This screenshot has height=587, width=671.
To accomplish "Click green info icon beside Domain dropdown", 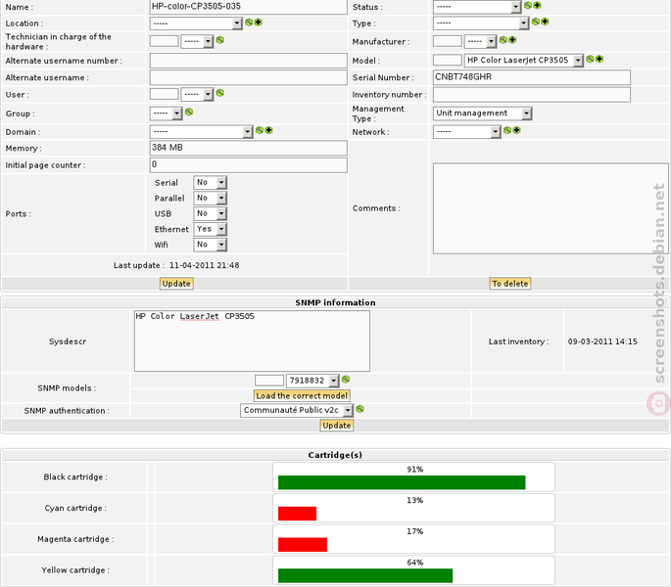I will pyautogui.click(x=260, y=130).
